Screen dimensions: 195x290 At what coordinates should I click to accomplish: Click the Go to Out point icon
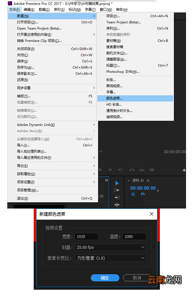pyautogui.click(x=120, y=170)
